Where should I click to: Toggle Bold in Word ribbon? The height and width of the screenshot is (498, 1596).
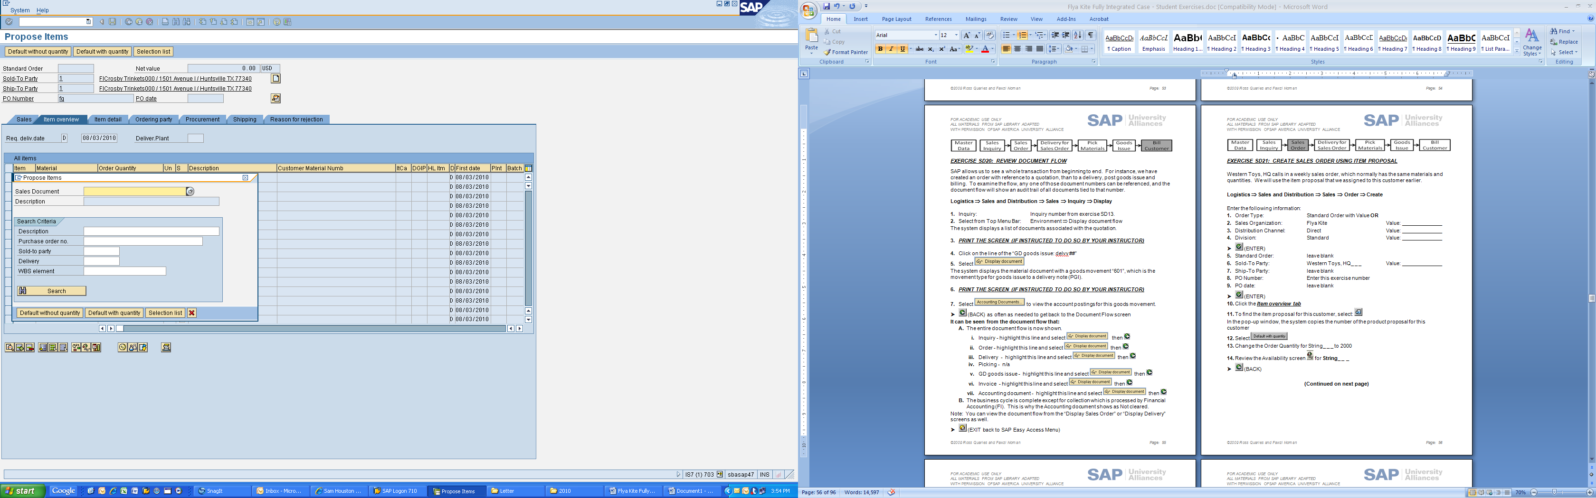coord(880,49)
